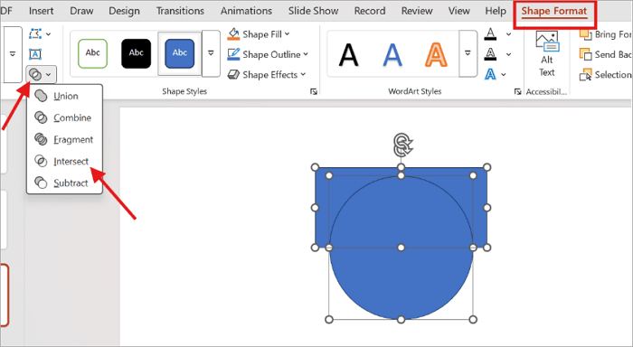Select the Record tab

pyautogui.click(x=370, y=11)
